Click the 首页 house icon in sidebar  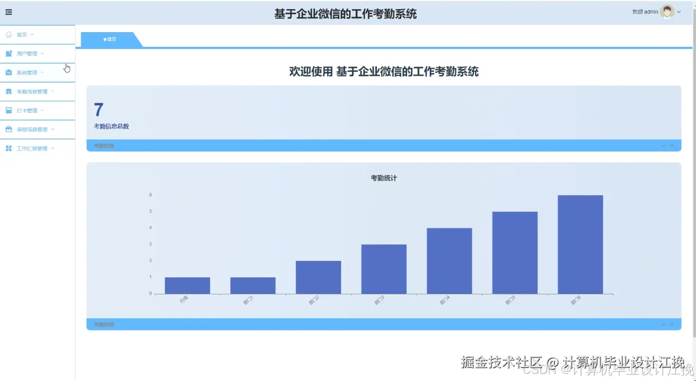(9, 34)
